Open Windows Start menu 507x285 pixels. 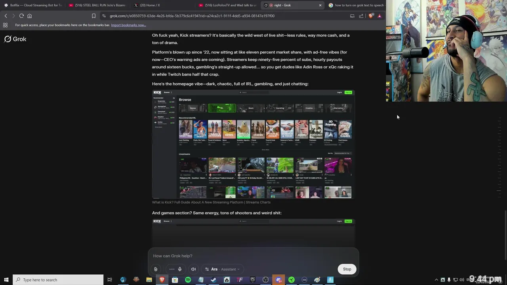coord(6,280)
